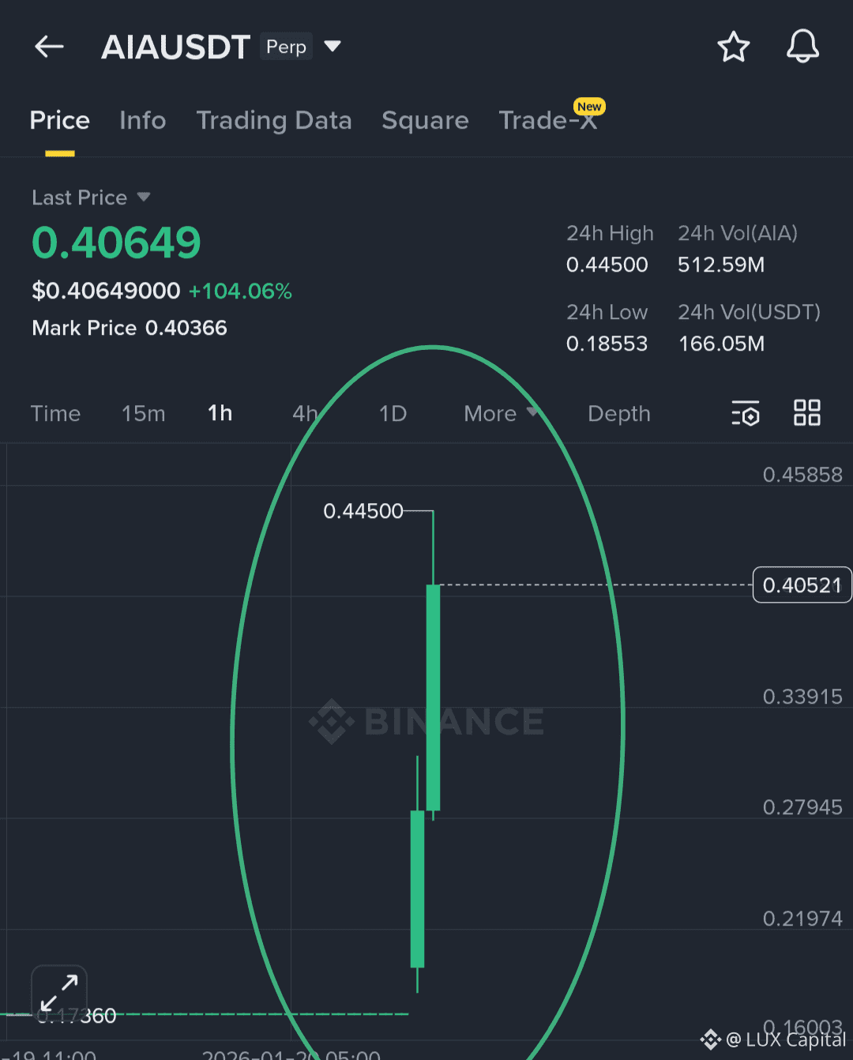Enable the 4h candle interval

click(306, 413)
